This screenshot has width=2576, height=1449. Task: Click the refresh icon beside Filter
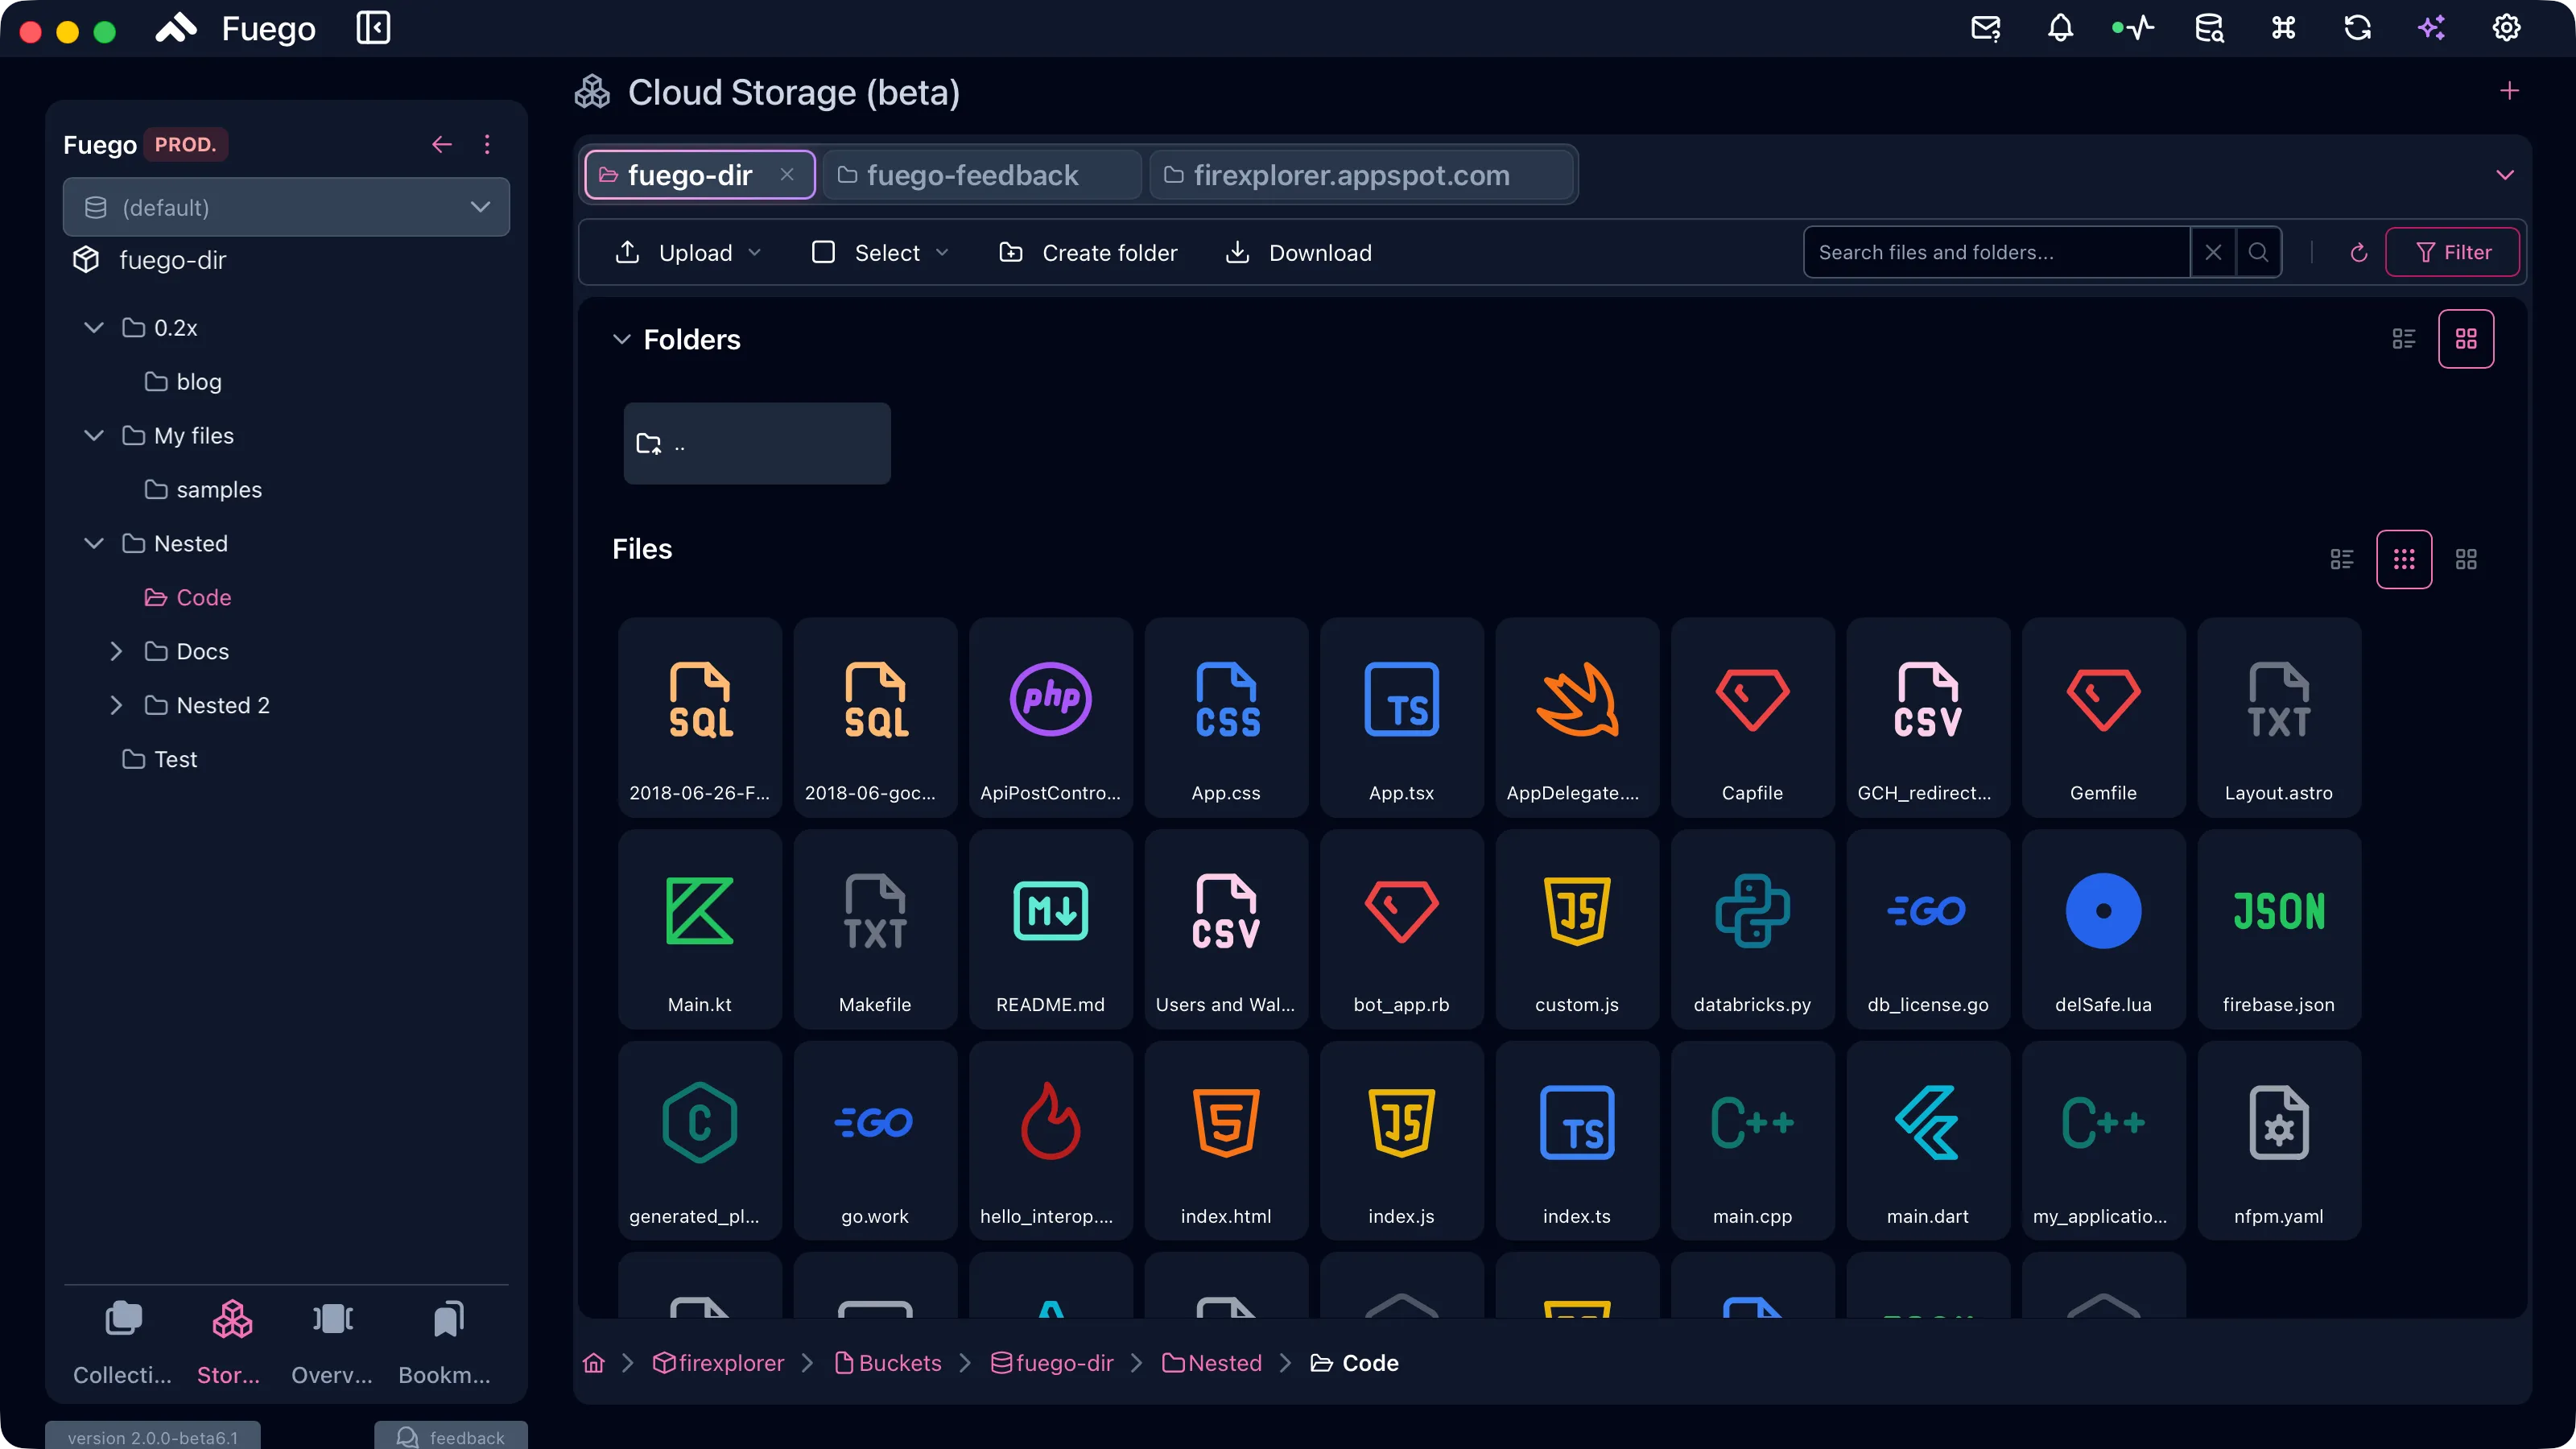coord(2358,253)
